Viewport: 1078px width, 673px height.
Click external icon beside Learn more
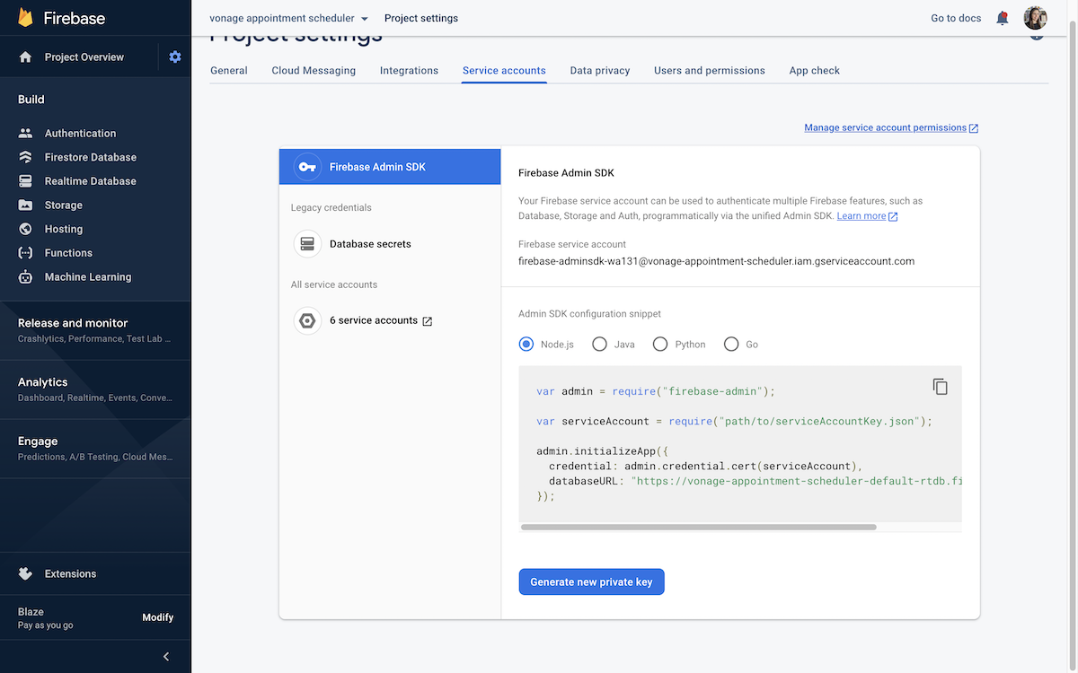[893, 216]
